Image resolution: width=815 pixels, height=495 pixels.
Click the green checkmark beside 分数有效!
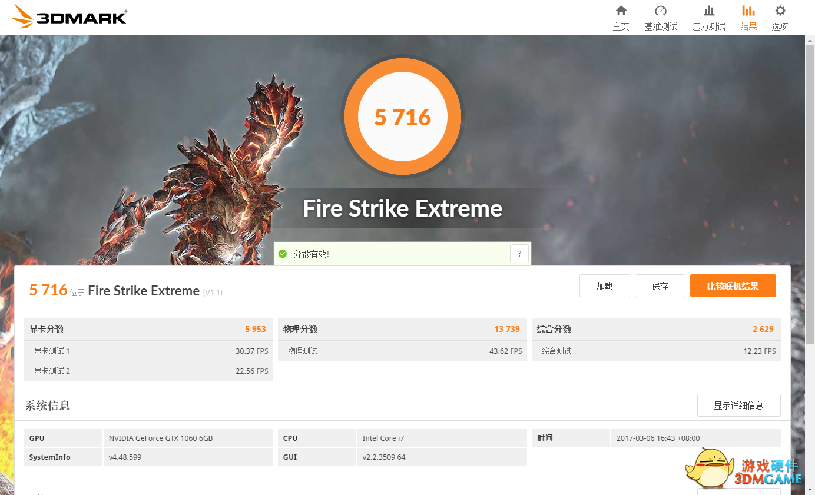283,254
